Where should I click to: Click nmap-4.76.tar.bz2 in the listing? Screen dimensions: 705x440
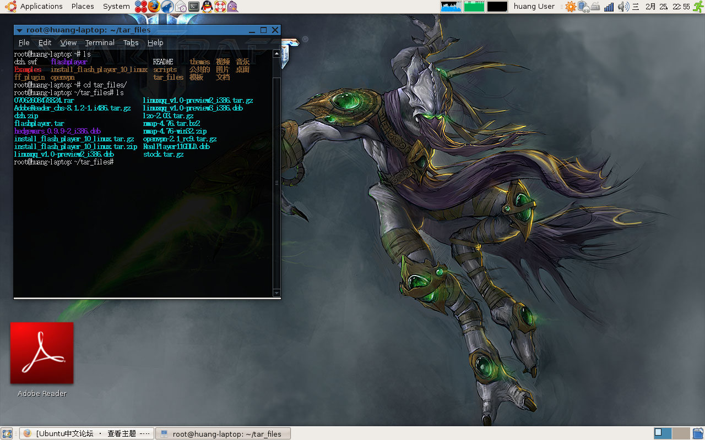pos(171,124)
